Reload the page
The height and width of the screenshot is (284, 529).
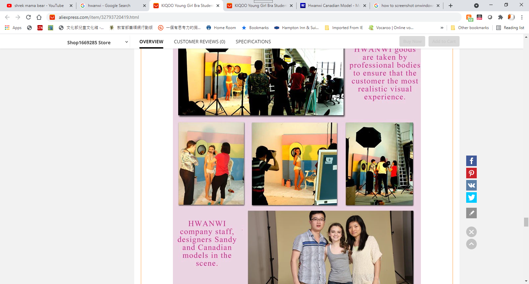[x=28, y=17]
